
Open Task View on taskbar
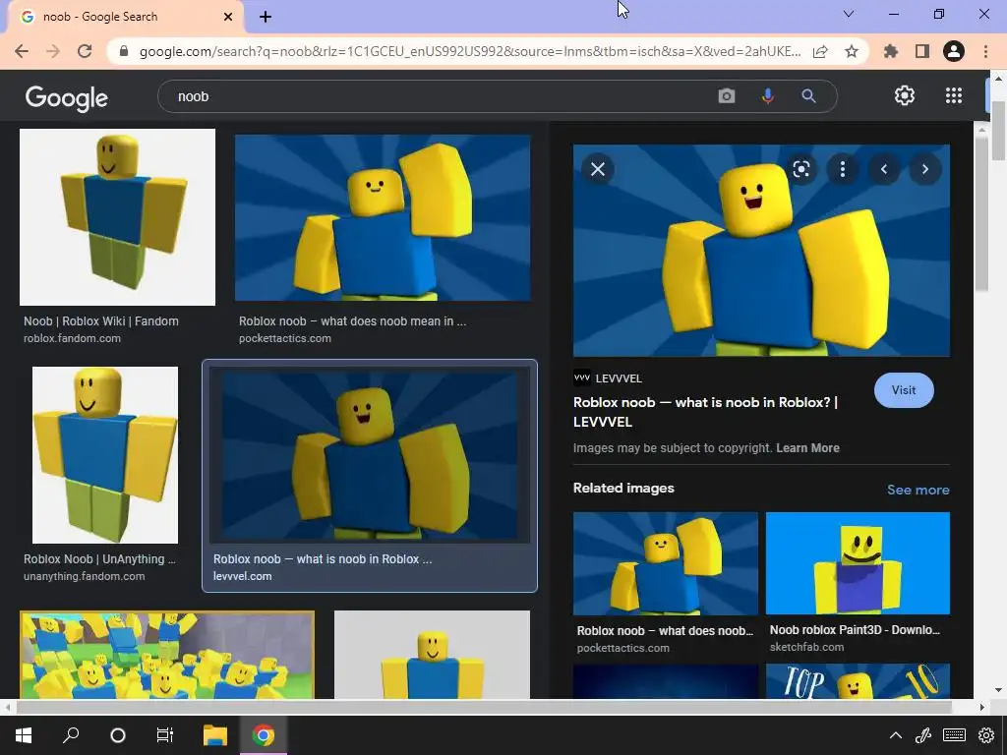165,735
